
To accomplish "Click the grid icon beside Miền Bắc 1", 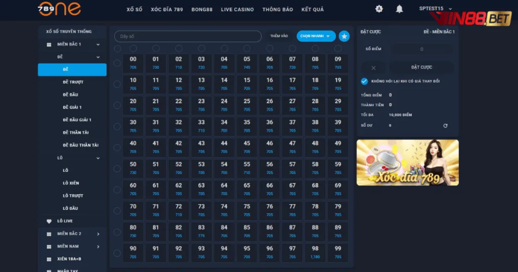I will click(x=49, y=44).
